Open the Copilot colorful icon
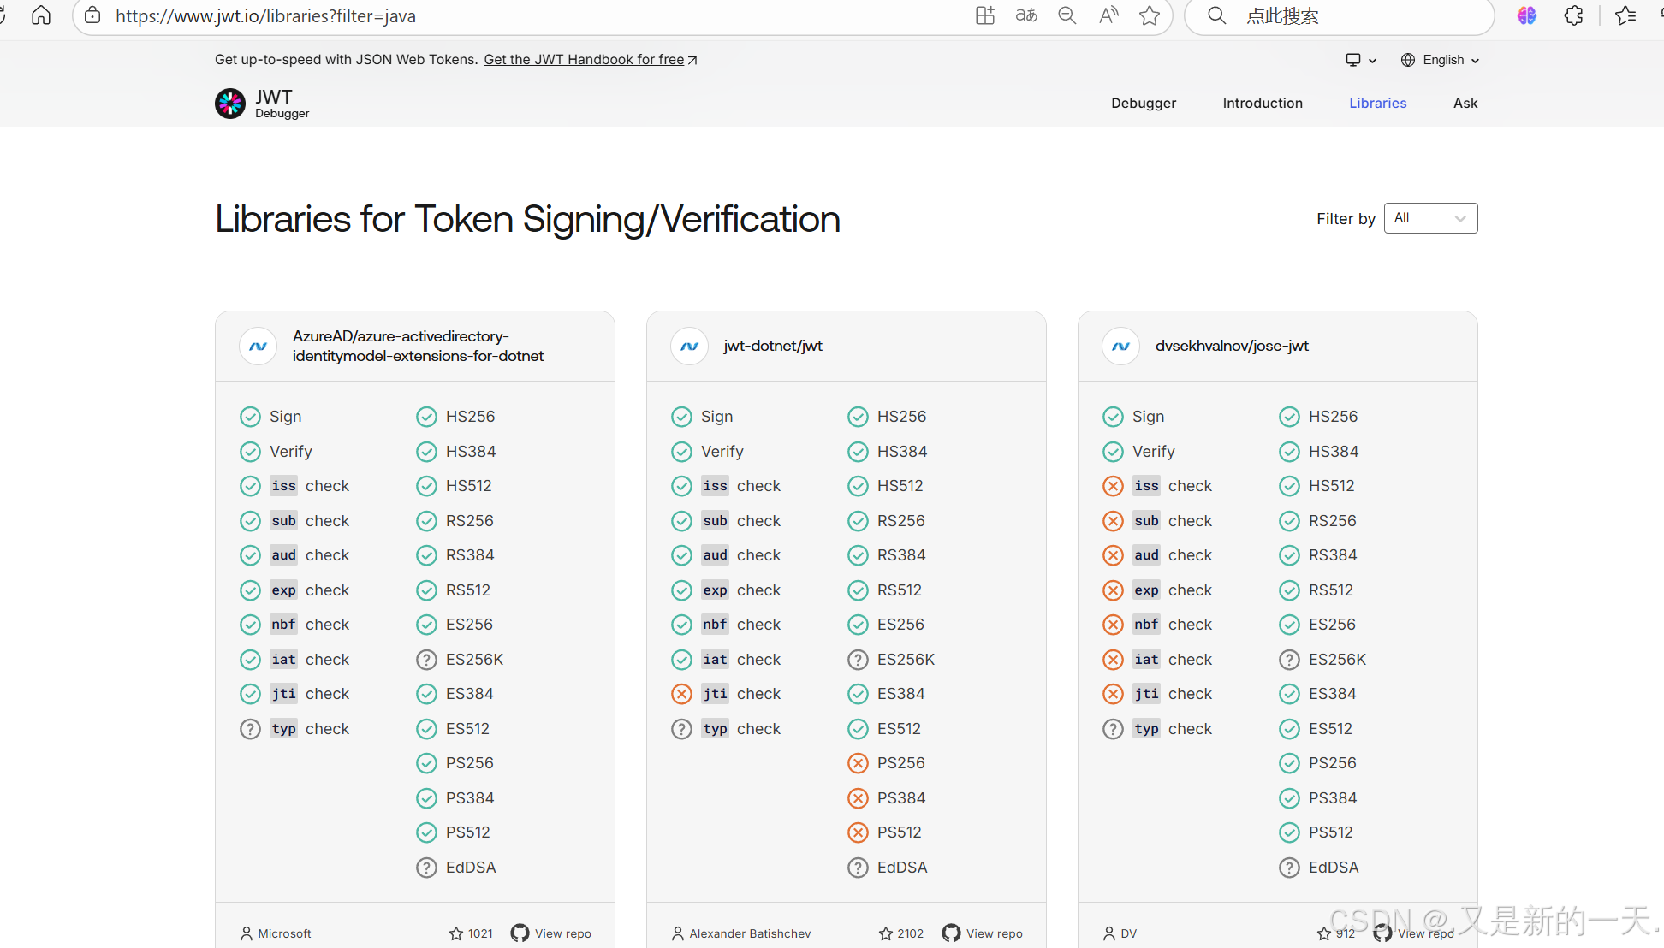 [1527, 15]
